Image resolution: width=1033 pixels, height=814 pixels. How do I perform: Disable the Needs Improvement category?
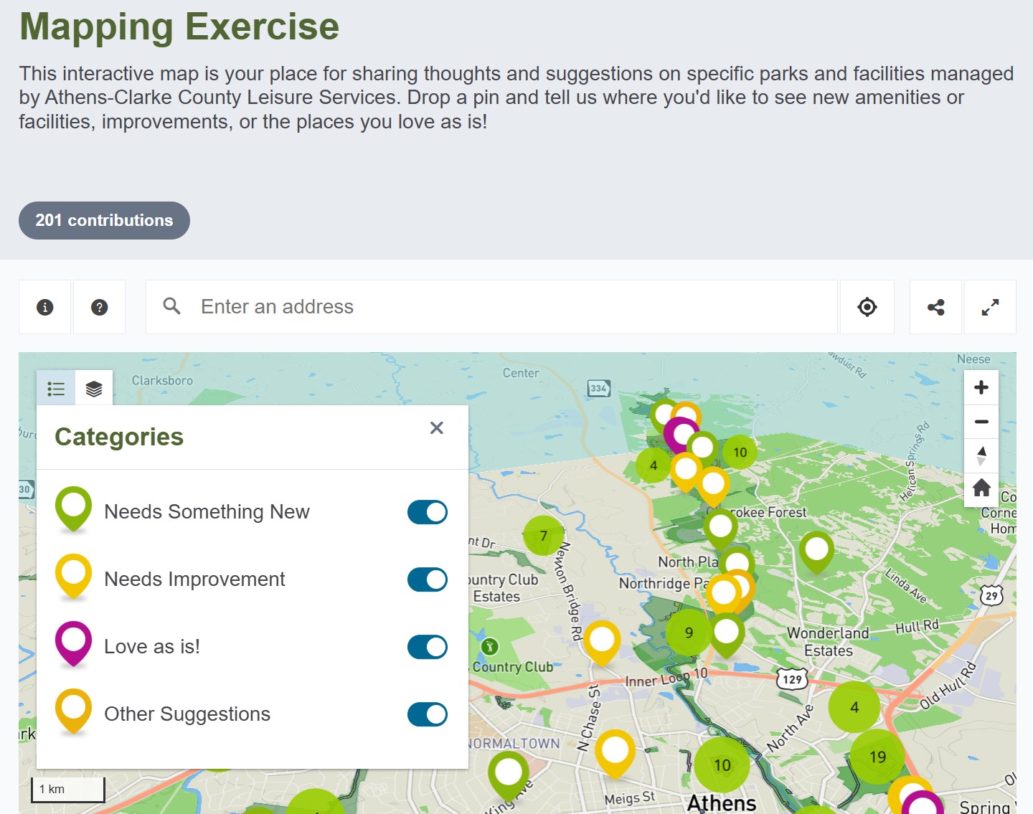(427, 579)
